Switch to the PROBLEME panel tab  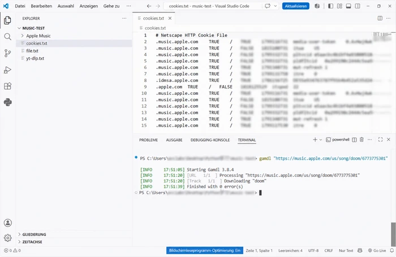[x=148, y=140]
